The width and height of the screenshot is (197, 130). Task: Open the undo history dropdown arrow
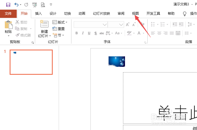21,5
